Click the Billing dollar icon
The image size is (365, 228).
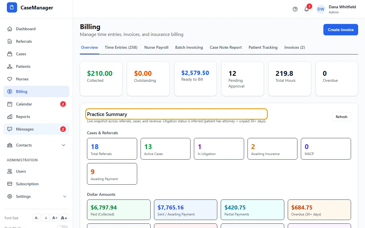pyautogui.click(x=10, y=91)
